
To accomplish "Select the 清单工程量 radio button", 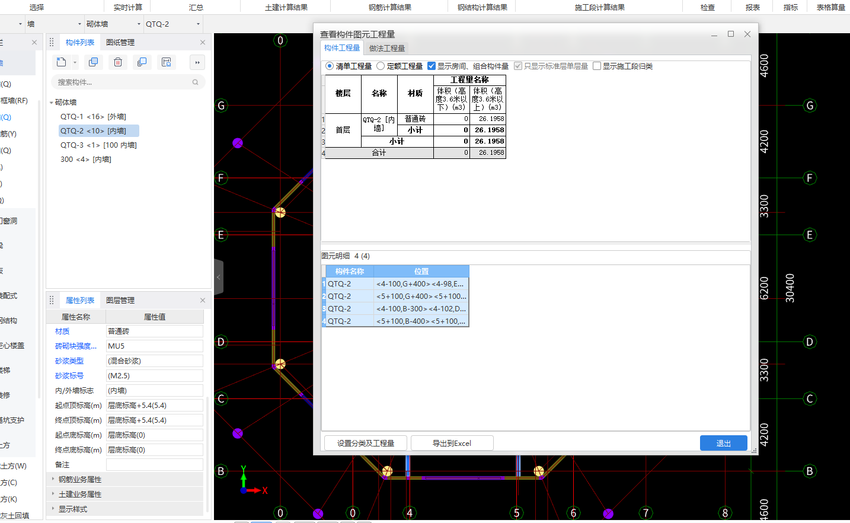I will [330, 66].
